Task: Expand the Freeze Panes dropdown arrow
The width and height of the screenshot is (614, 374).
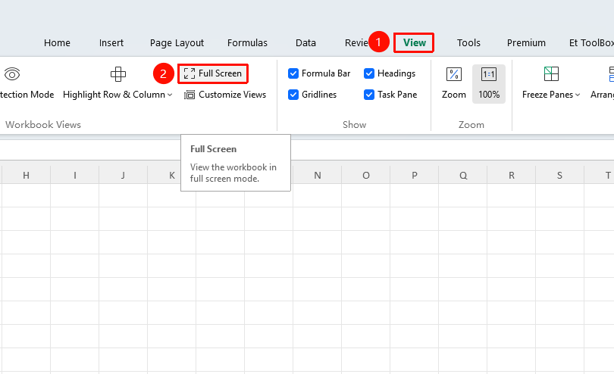Action: click(578, 95)
